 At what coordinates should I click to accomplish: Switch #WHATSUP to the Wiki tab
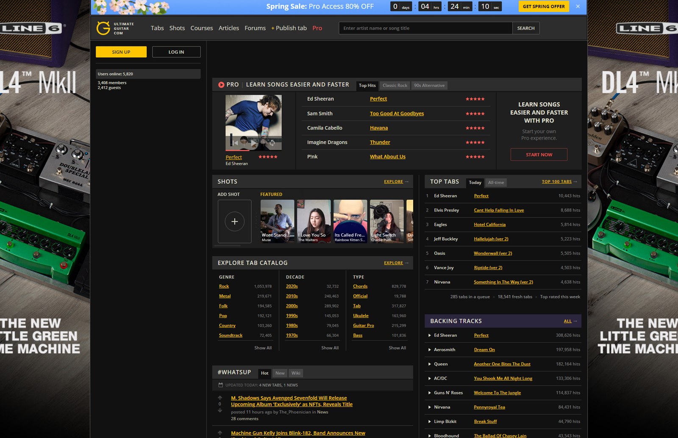296,373
